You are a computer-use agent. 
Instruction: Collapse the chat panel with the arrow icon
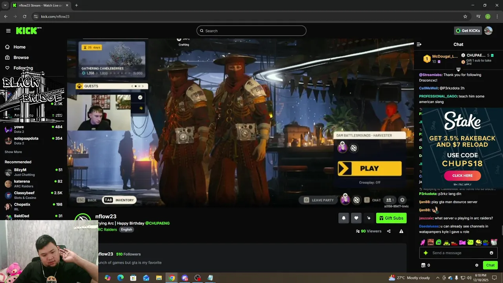(419, 44)
